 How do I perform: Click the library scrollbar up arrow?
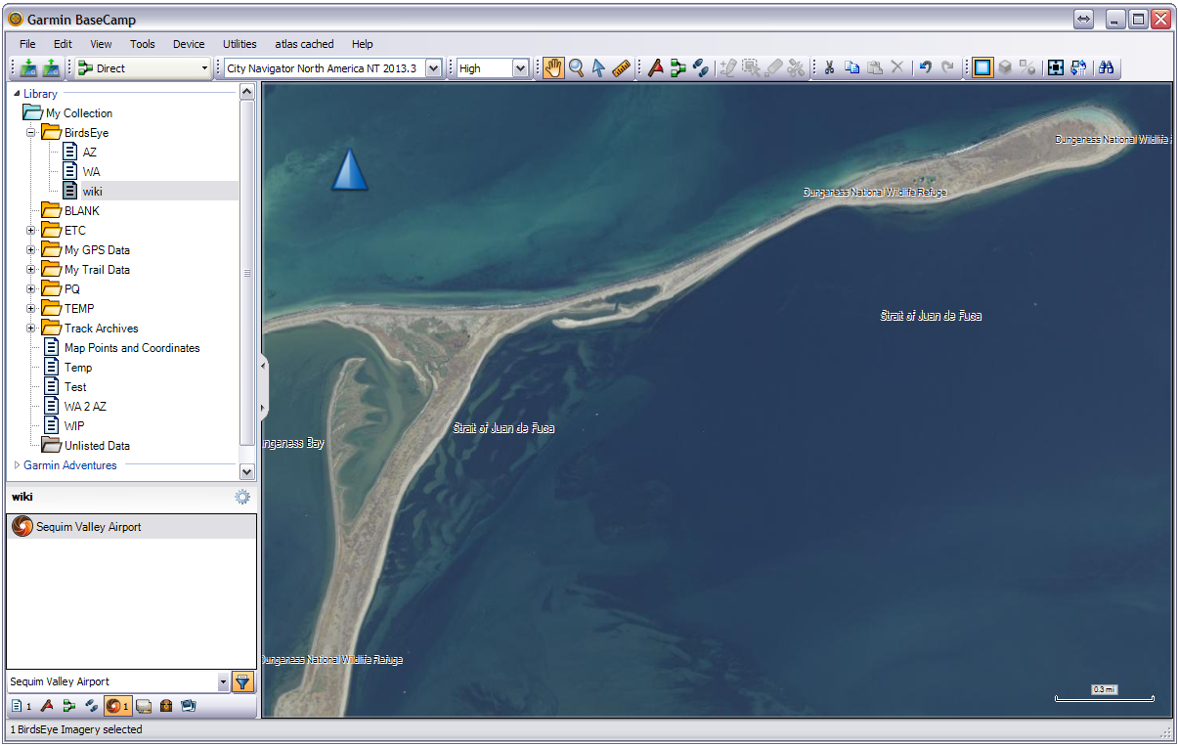pos(247,92)
